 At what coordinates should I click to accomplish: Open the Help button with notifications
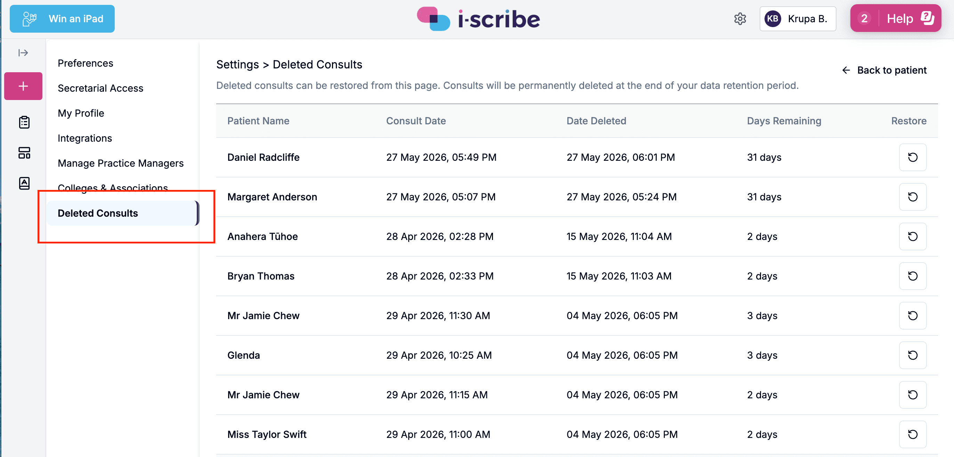pyautogui.click(x=896, y=18)
